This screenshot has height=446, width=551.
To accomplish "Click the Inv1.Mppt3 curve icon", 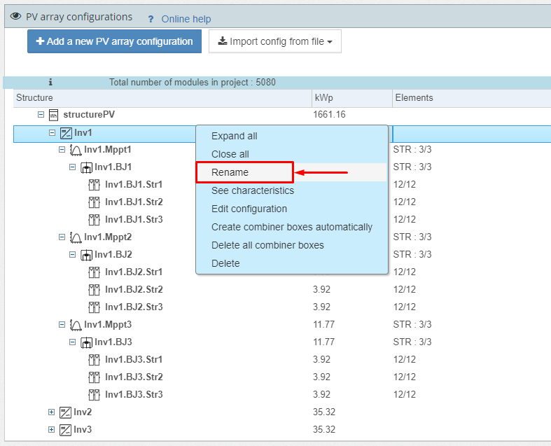I will pyautogui.click(x=76, y=325).
